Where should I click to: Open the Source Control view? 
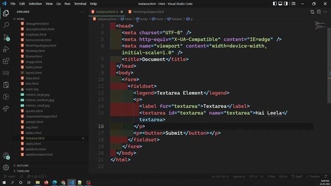(x=6, y=37)
